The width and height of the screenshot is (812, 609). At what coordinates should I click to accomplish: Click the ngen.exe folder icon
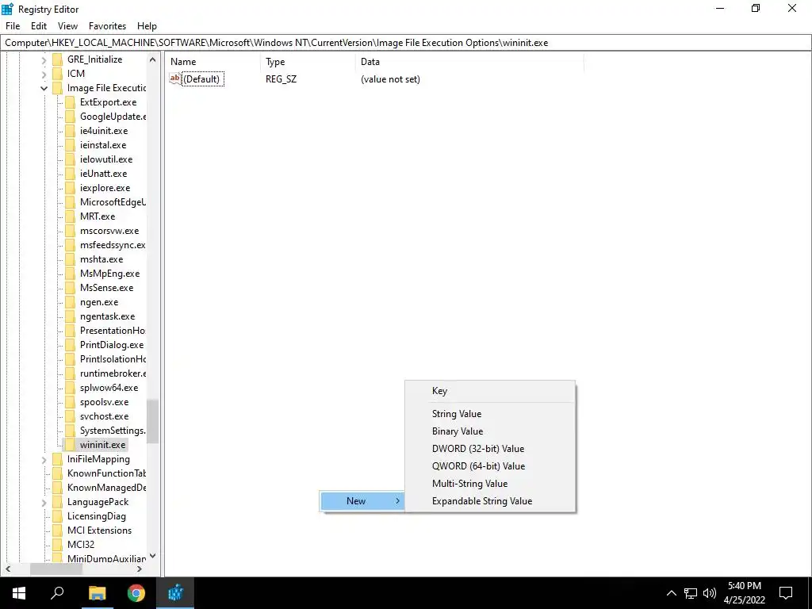coord(70,302)
